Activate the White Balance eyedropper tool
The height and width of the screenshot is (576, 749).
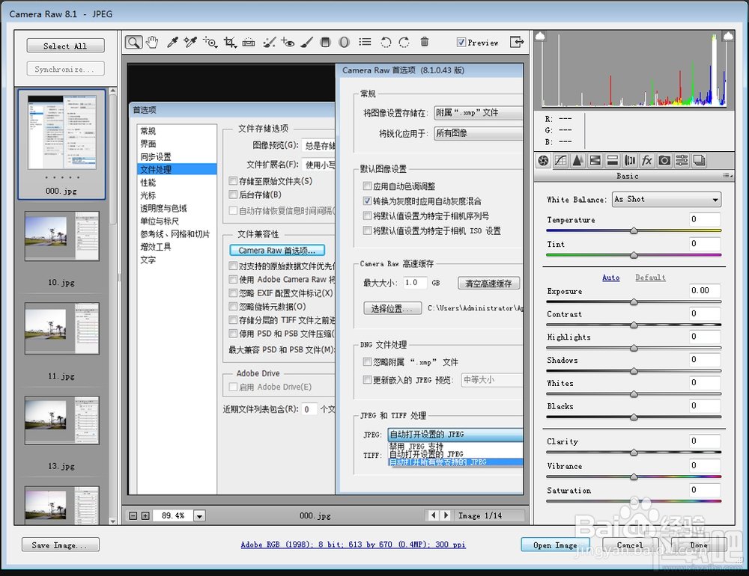coord(171,42)
